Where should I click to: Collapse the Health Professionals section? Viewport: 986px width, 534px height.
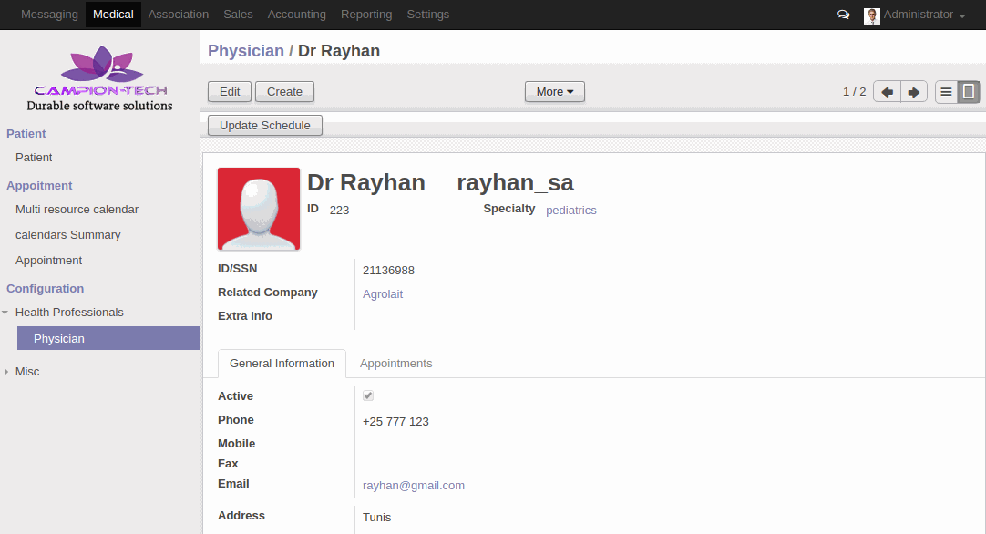coord(5,313)
